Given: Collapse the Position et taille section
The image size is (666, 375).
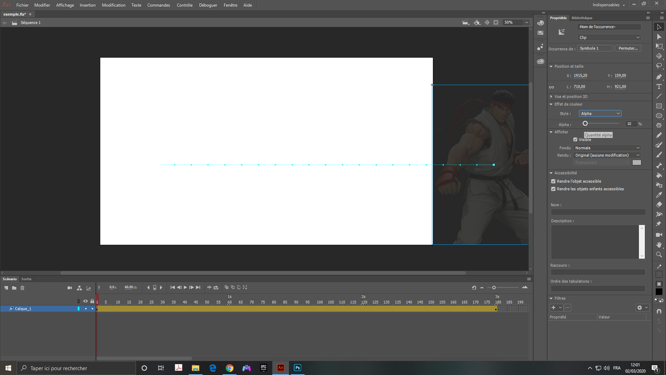Looking at the screenshot, I should pos(551,66).
